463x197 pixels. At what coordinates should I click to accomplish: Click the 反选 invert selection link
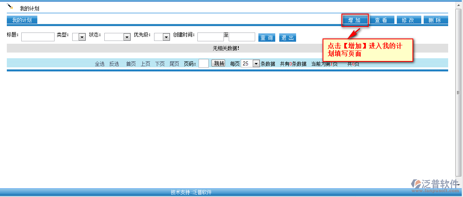[114, 64]
